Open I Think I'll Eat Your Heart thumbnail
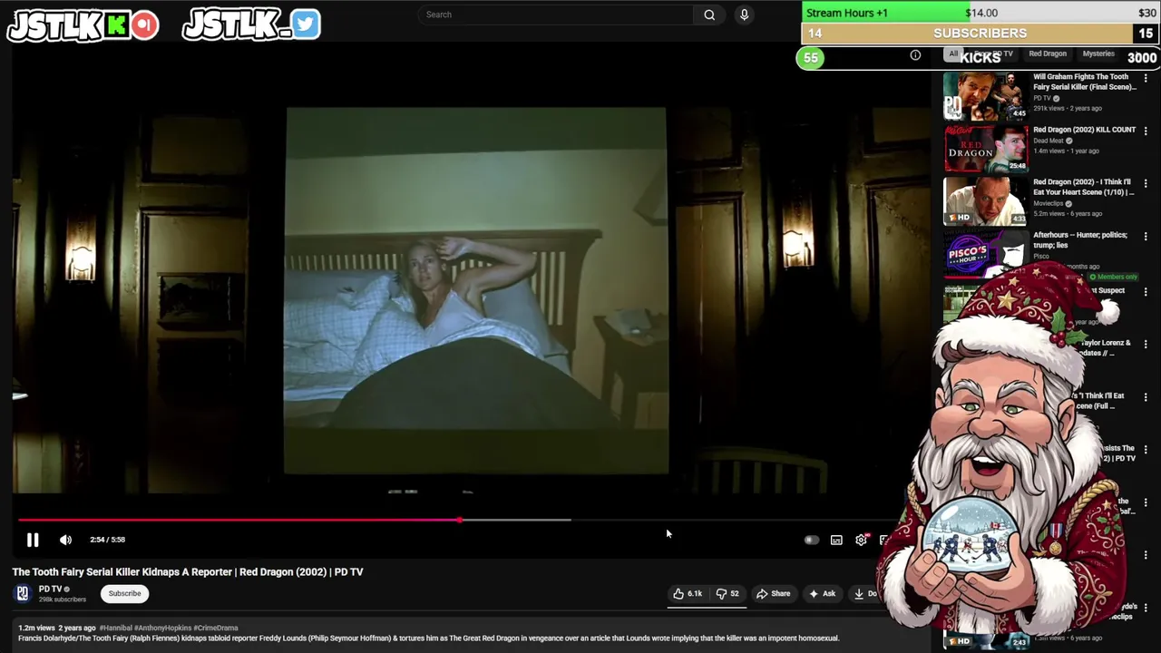This screenshot has width=1161, height=653. pyautogui.click(x=986, y=200)
